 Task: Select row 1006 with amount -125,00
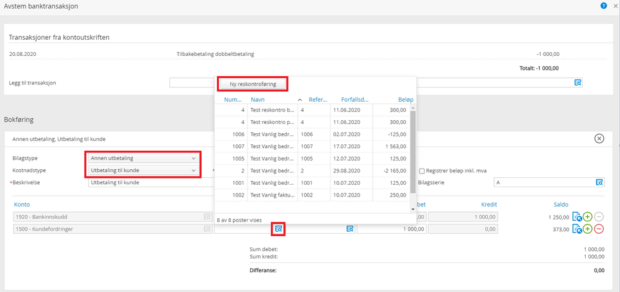(313, 134)
